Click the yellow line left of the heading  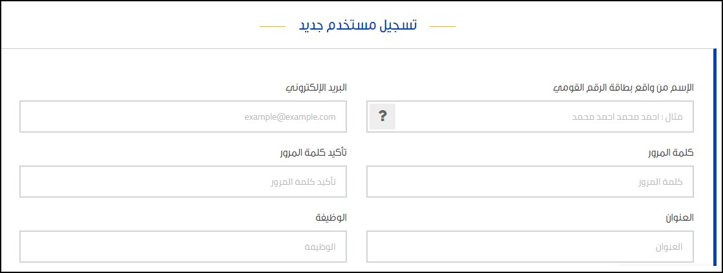coord(272,27)
